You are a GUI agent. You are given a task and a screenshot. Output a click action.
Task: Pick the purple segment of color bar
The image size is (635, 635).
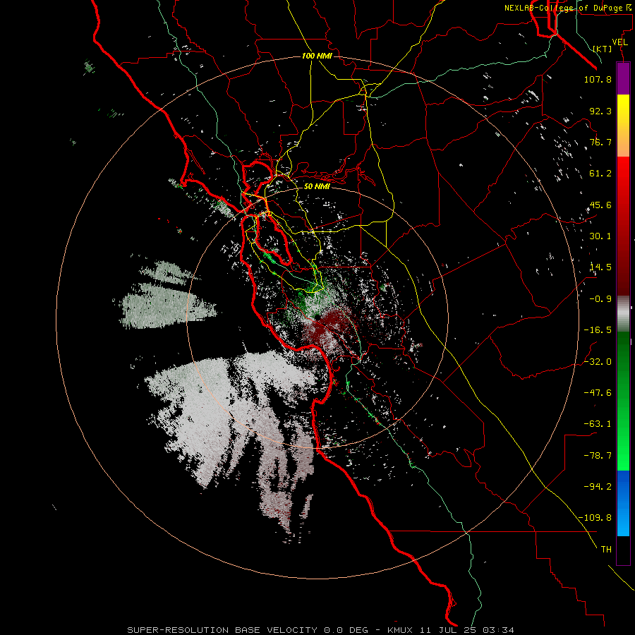pyautogui.click(x=623, y=78)
